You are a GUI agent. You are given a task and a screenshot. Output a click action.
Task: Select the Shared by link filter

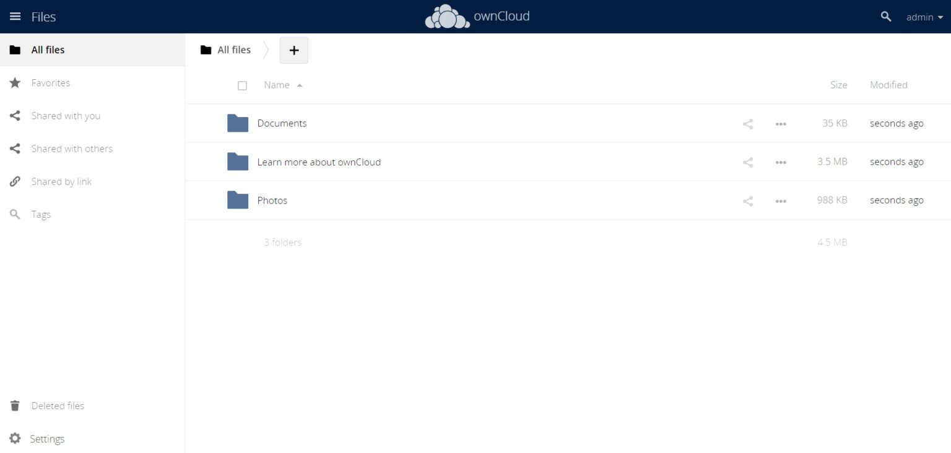[x=61, y=181]
